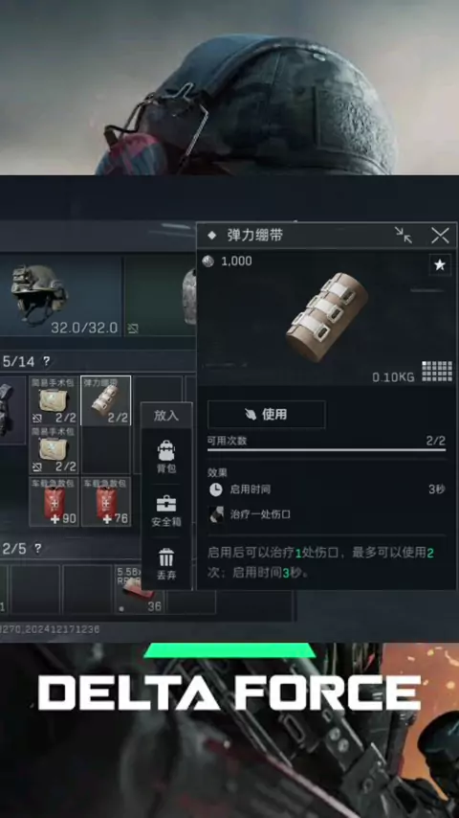Select the second 简易手术包 item slot

click(55, 449)
